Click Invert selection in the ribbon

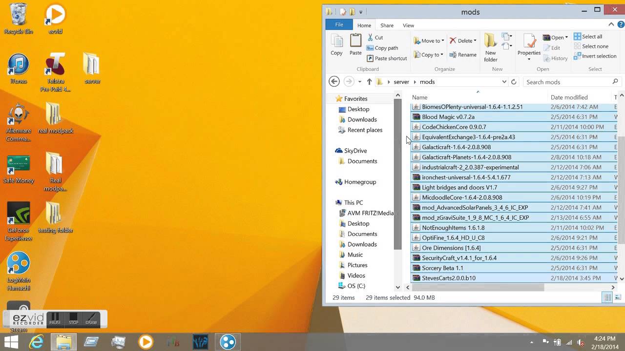[x=595, y=56]
